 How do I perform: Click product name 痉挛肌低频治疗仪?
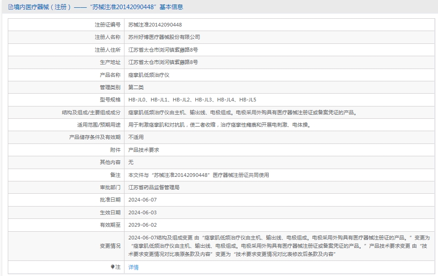point(149,75)
